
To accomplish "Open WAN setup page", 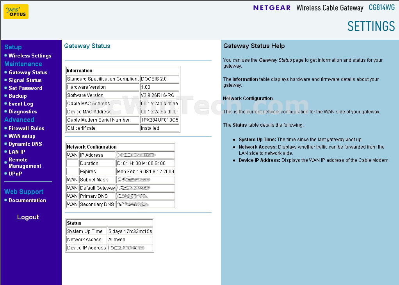I will pos(22,136).
